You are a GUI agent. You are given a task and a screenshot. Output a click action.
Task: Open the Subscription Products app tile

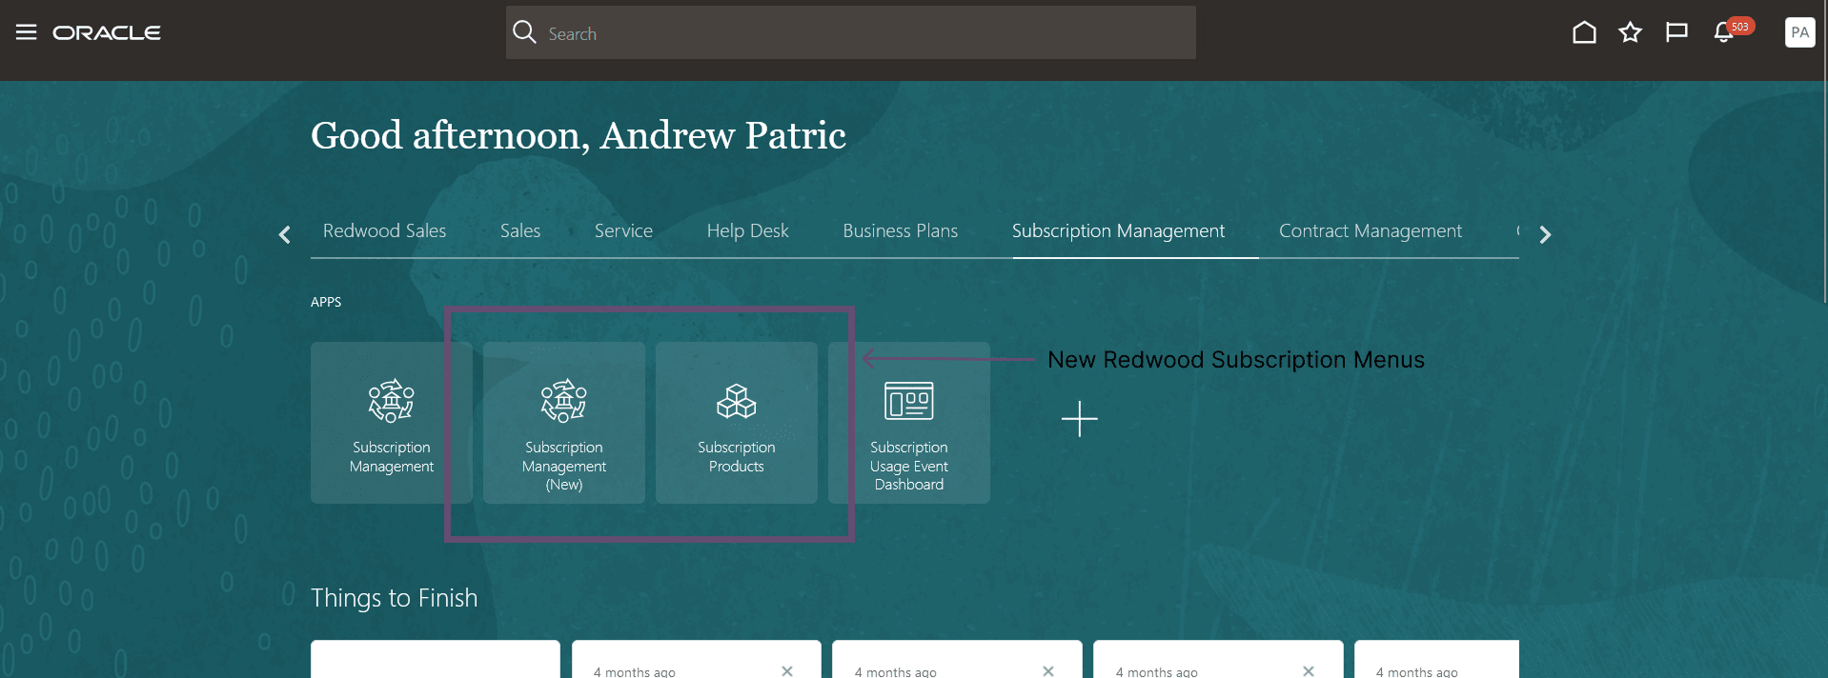coord(737,423)
